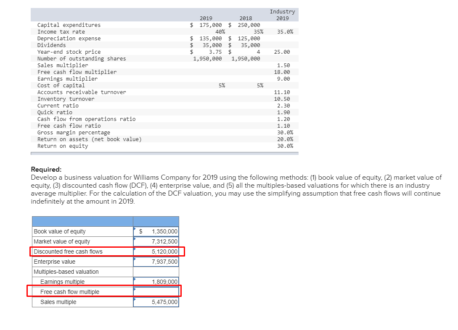458x330 pixels.
Task: Click the industry return on assets 20.0%
Action: click(285, 139)
